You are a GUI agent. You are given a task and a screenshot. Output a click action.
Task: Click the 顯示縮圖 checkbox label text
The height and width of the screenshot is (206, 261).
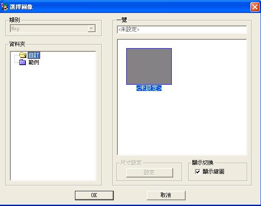pyautogui.click(x=213, y=172)
